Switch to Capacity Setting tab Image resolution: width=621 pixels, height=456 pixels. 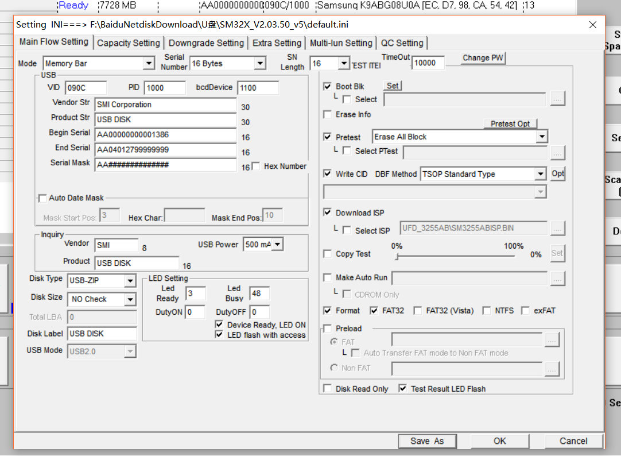click(129, 43)
